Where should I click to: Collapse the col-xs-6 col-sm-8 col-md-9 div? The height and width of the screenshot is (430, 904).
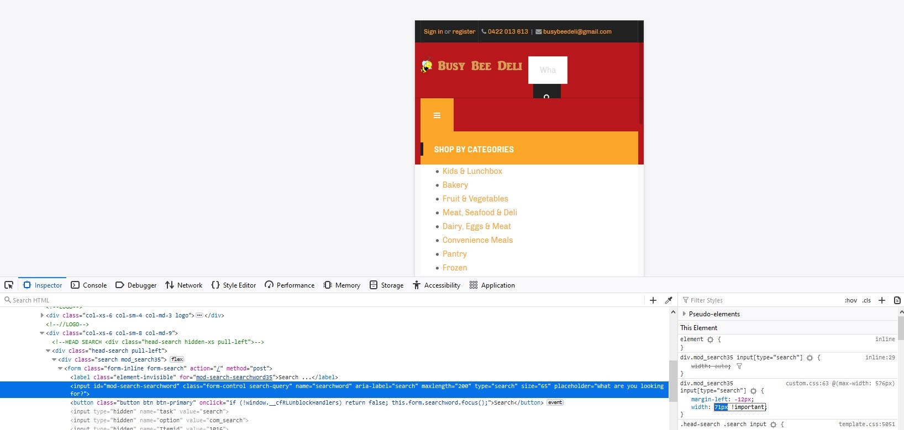42,333
